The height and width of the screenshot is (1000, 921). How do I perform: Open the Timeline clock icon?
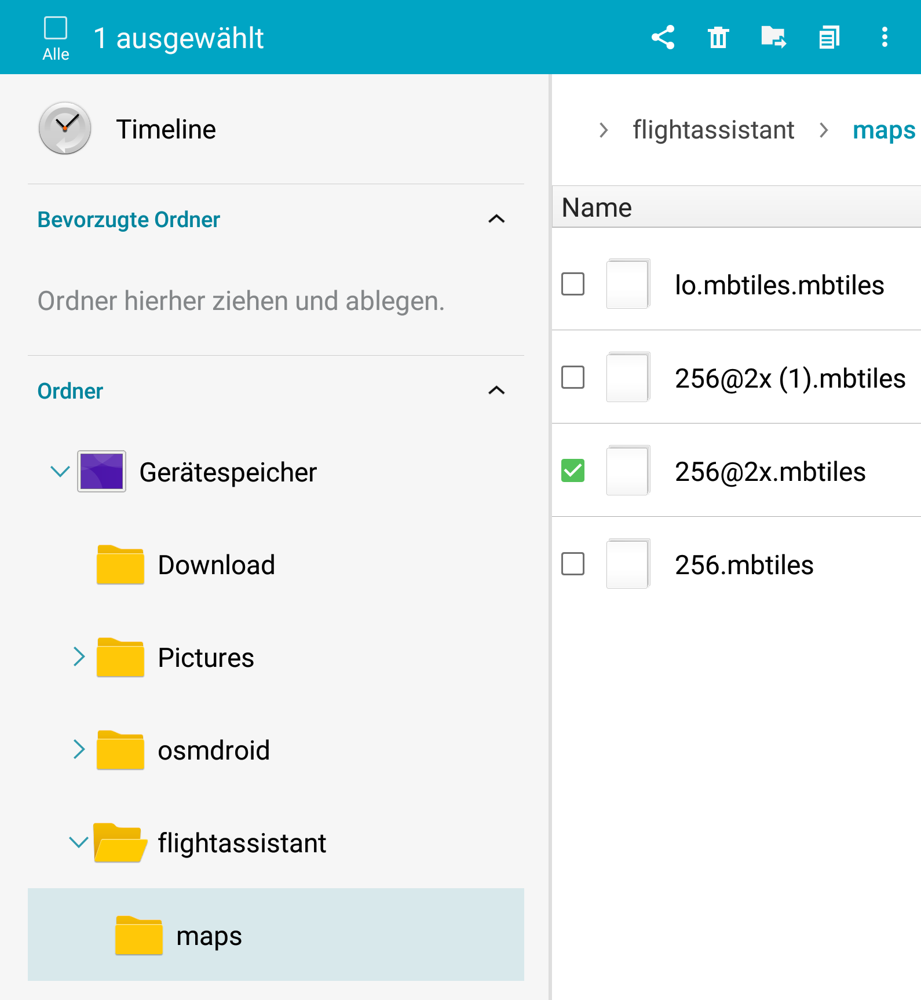point(65,129)
